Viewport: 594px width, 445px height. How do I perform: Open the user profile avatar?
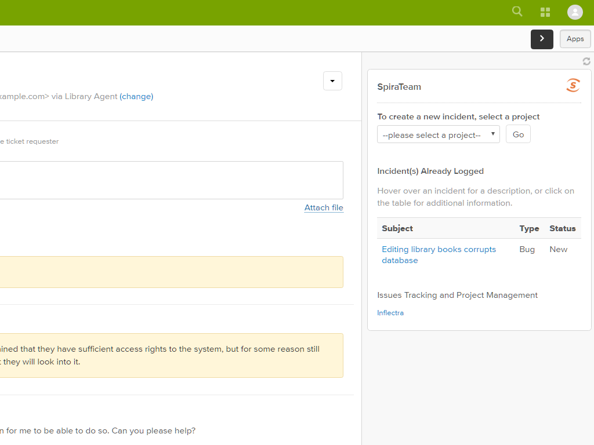(575, 12)
